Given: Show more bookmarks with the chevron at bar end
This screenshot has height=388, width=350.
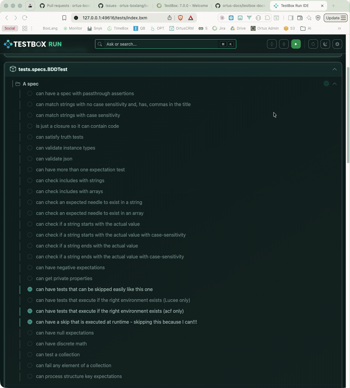Looking at the screenshot, I should (339, 28).
